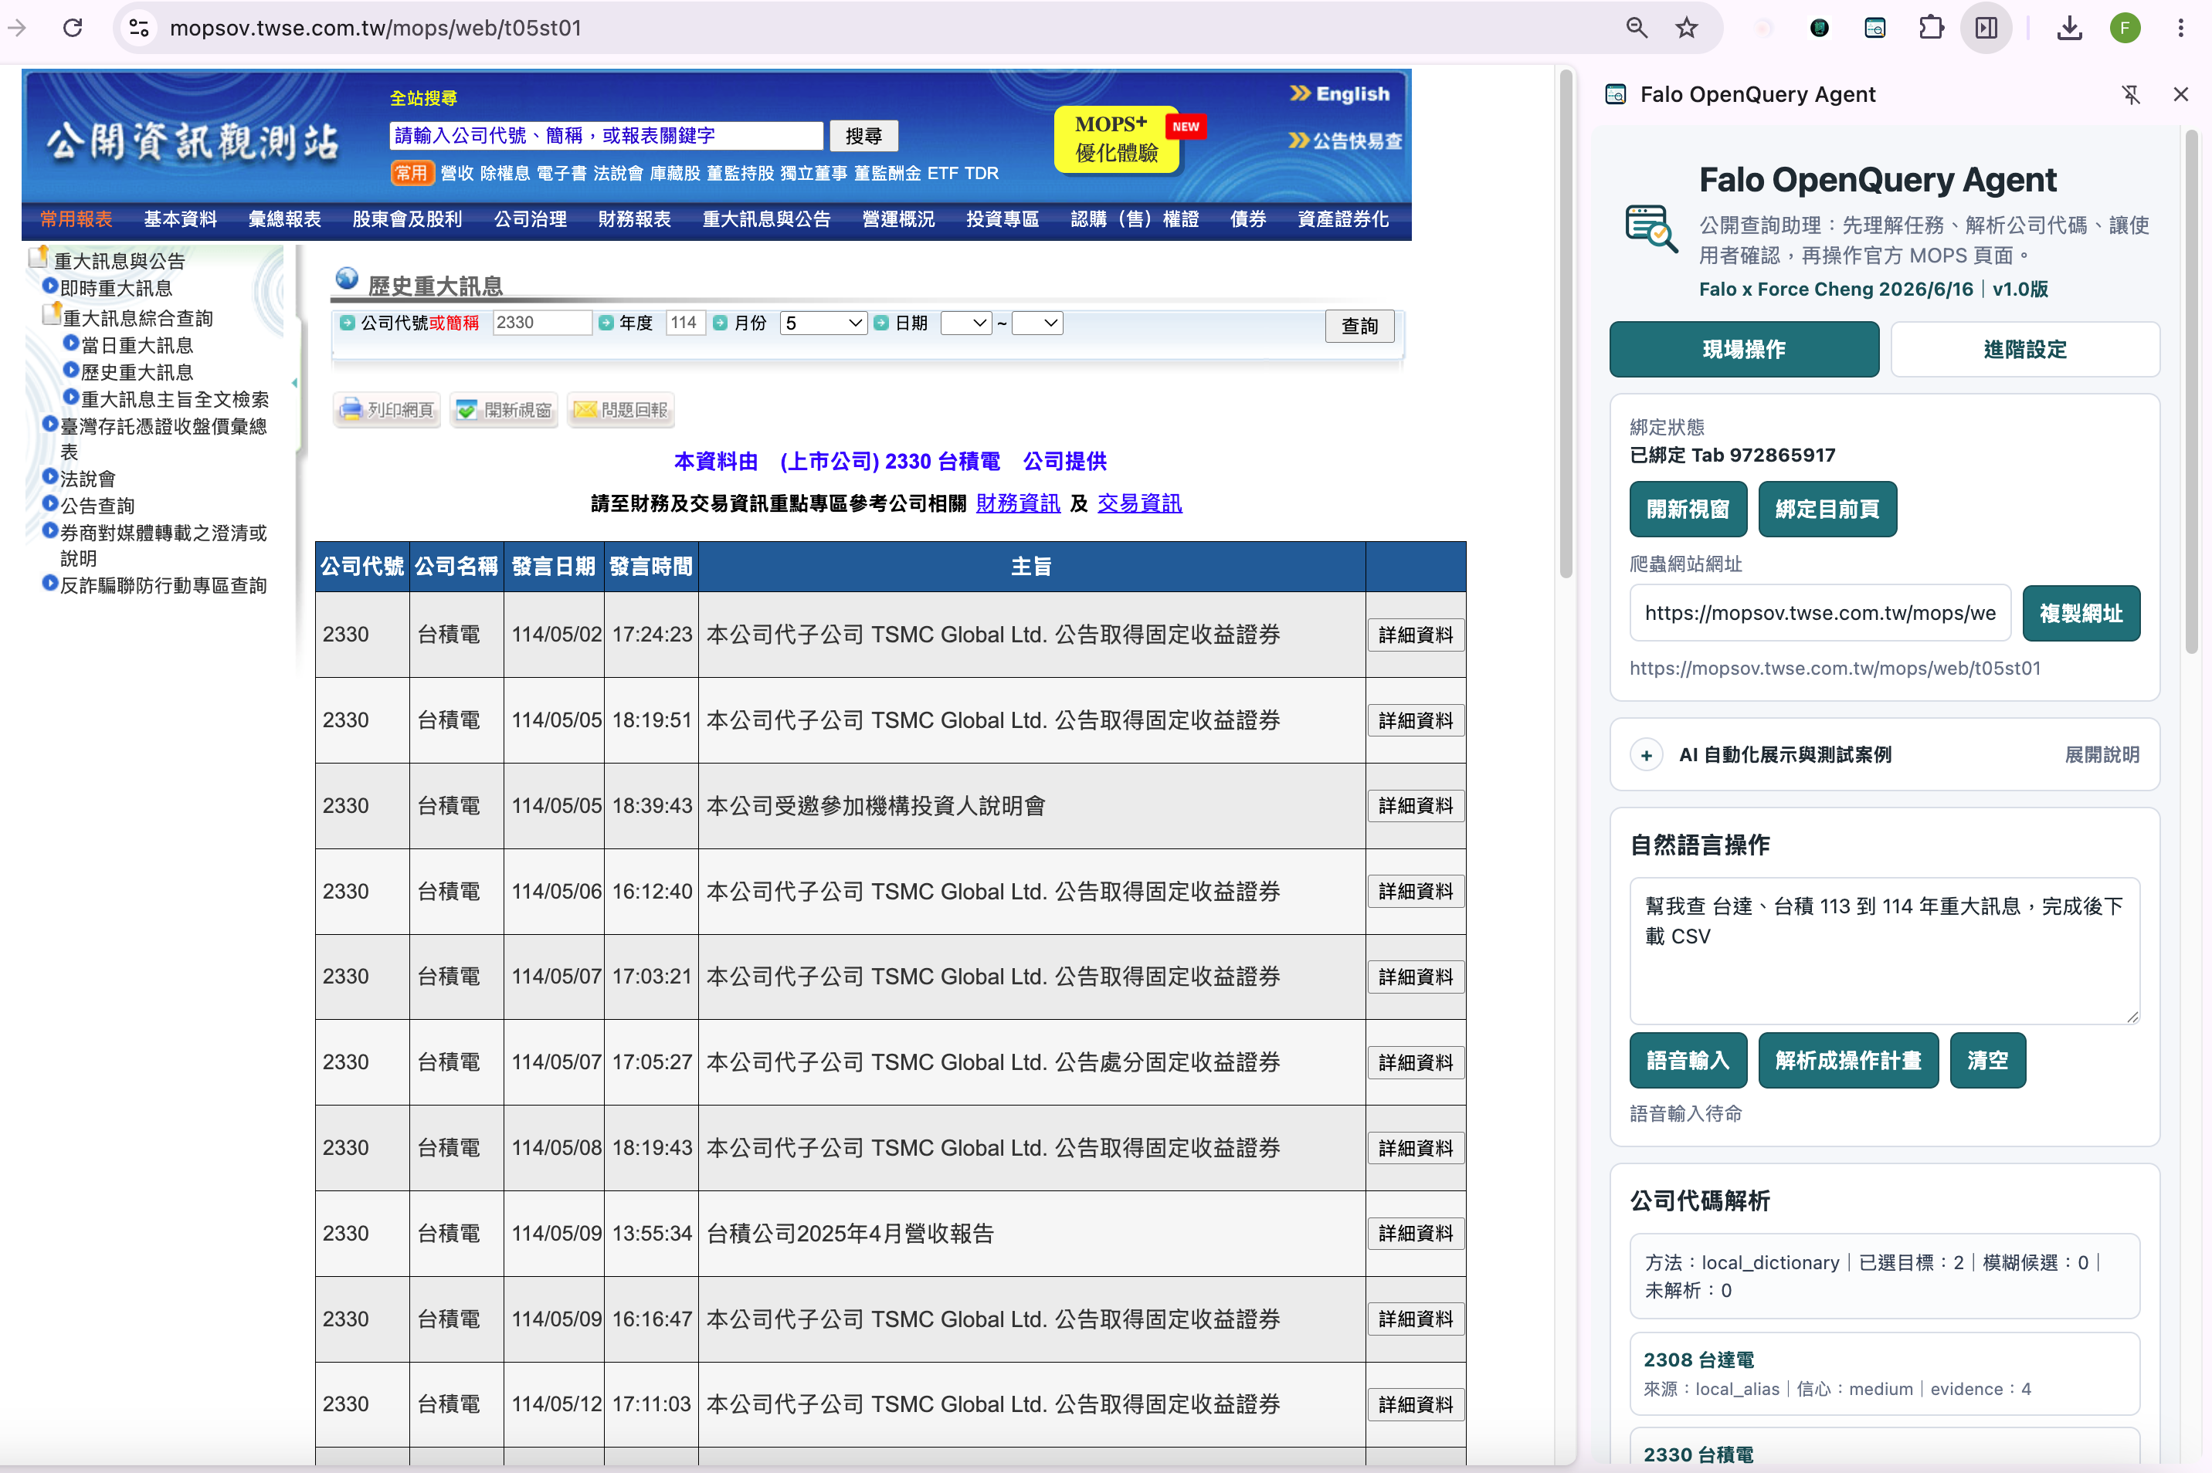The width and height of the screenshot is (2212, 1473).
Task: Open the 投資專區 menu
Action: pos(1003,220)
